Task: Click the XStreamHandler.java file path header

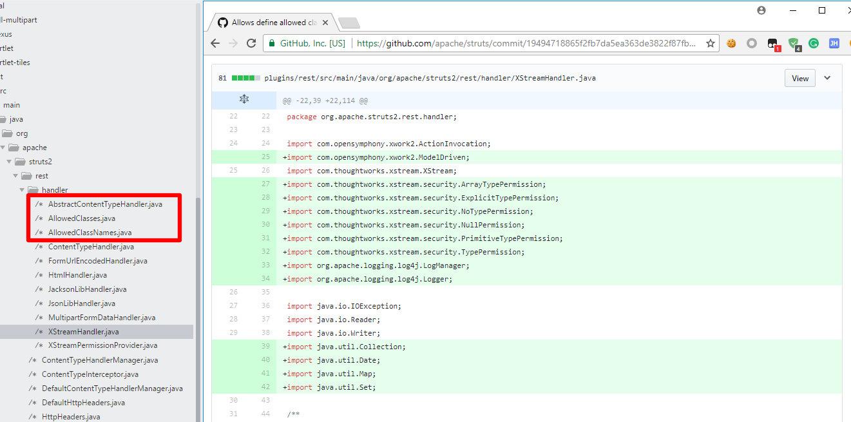Action: pos(430,78)
